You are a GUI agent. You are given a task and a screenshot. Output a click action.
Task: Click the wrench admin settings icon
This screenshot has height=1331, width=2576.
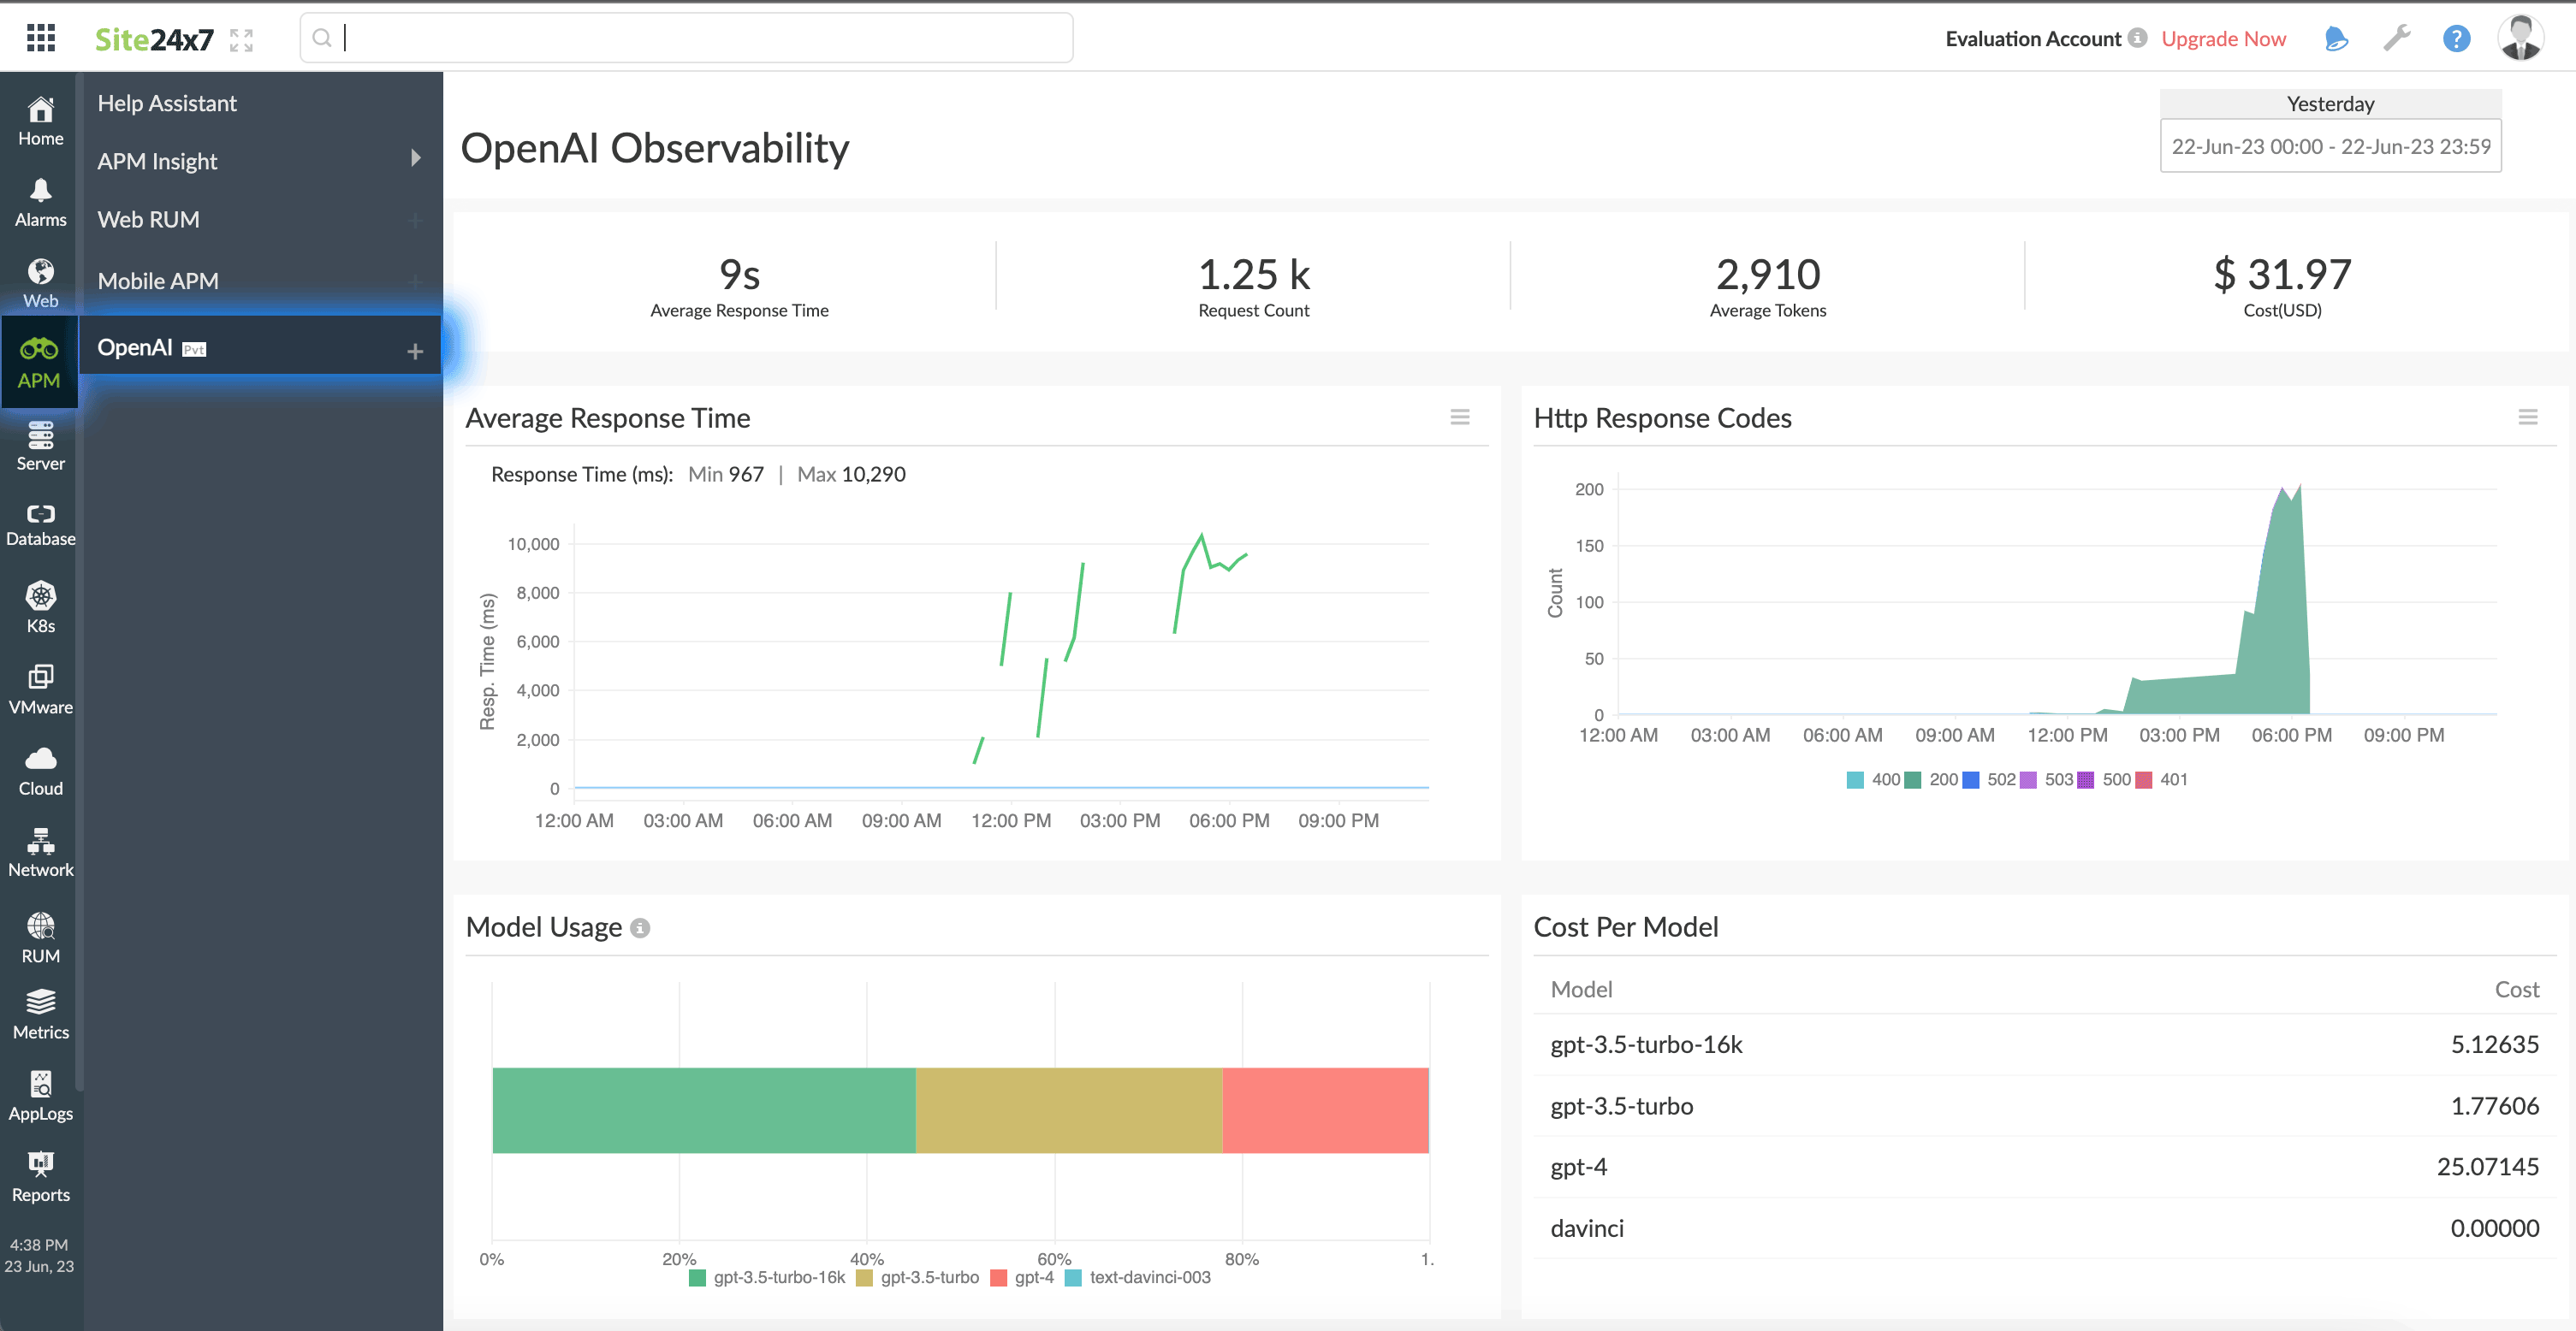2396,38
